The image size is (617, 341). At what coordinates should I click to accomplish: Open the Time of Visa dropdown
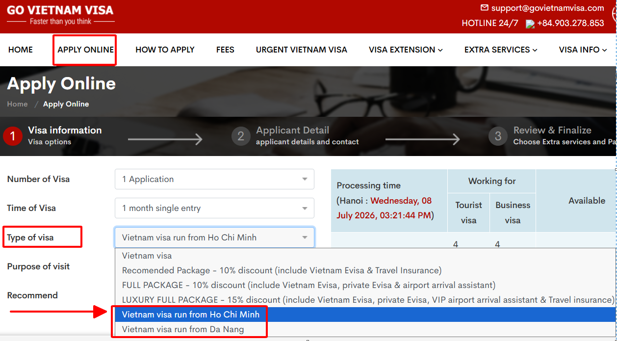(214, 208)
